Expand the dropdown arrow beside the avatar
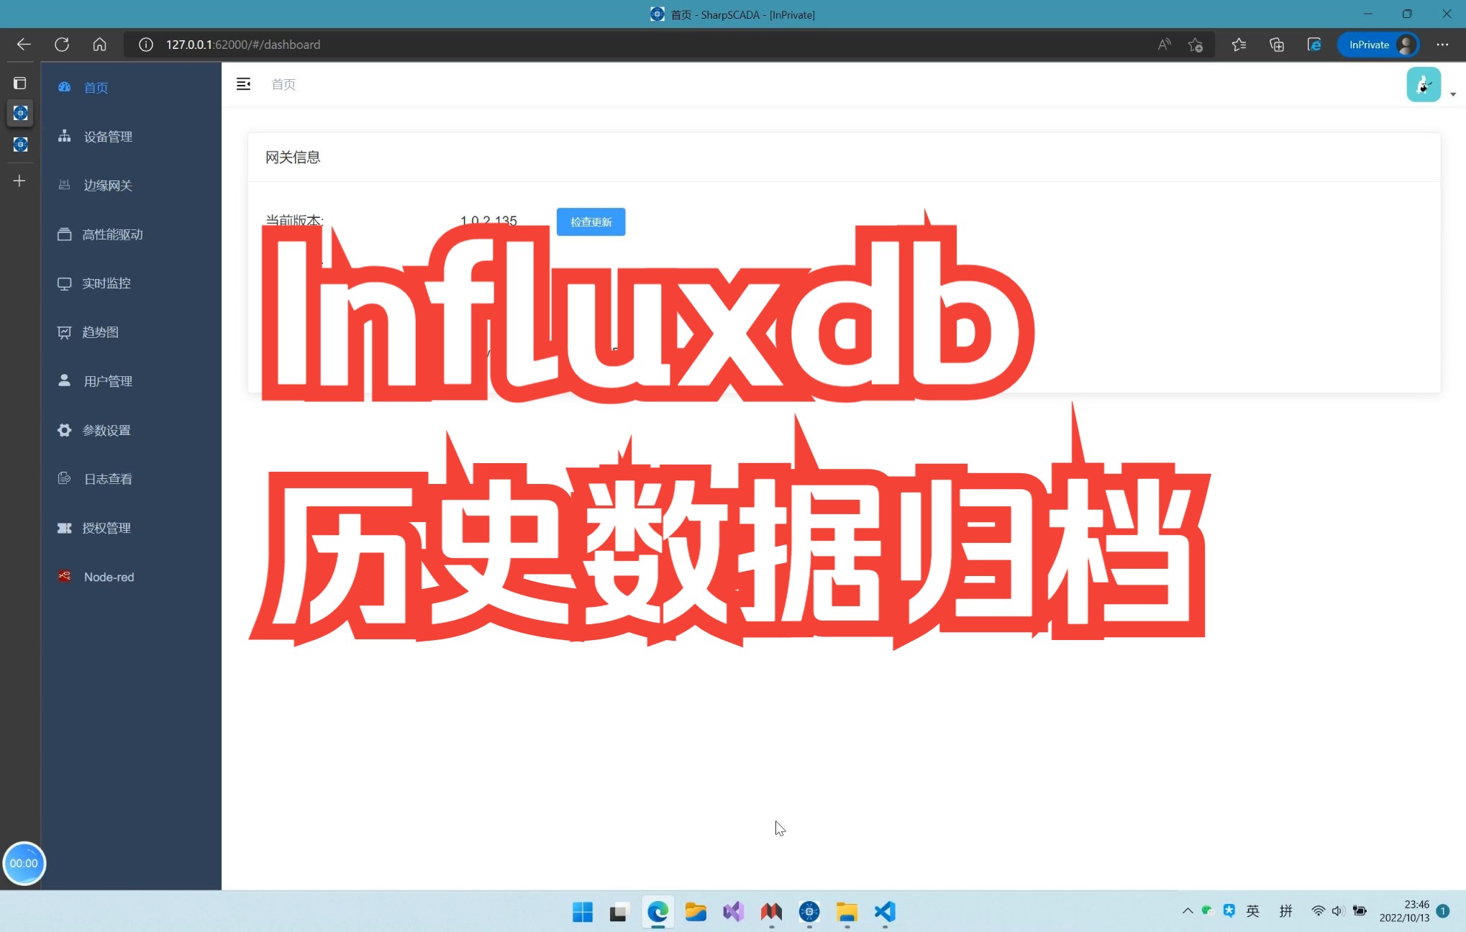The height and width of the screenshot is (932, 1466). (1453, 94)
